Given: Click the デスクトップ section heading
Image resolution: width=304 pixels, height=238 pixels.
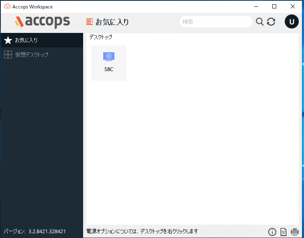Looking at the screenshot, I should click(101, 37).
